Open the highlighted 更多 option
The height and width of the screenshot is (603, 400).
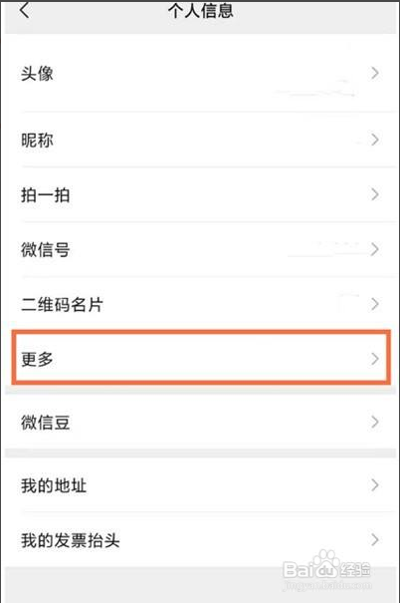point(201,358)
